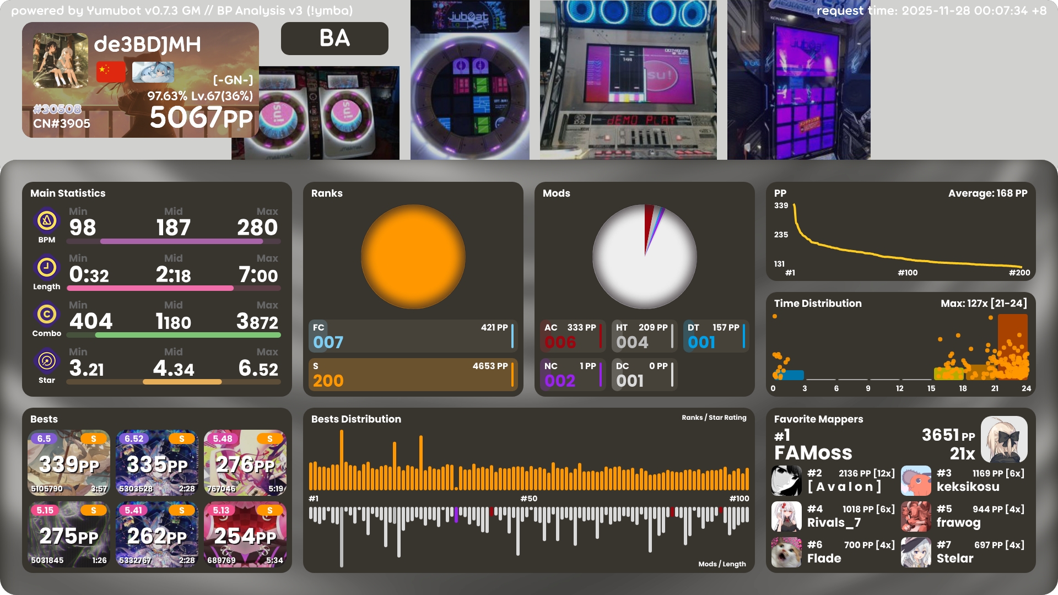Click FAMoss mapper avatar
The height and width of the screenshot is (595, 1058).
tap(1003, 439)
